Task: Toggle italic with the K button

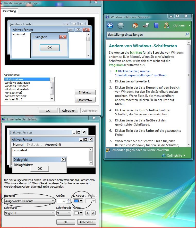Action: tap(93, 213)
